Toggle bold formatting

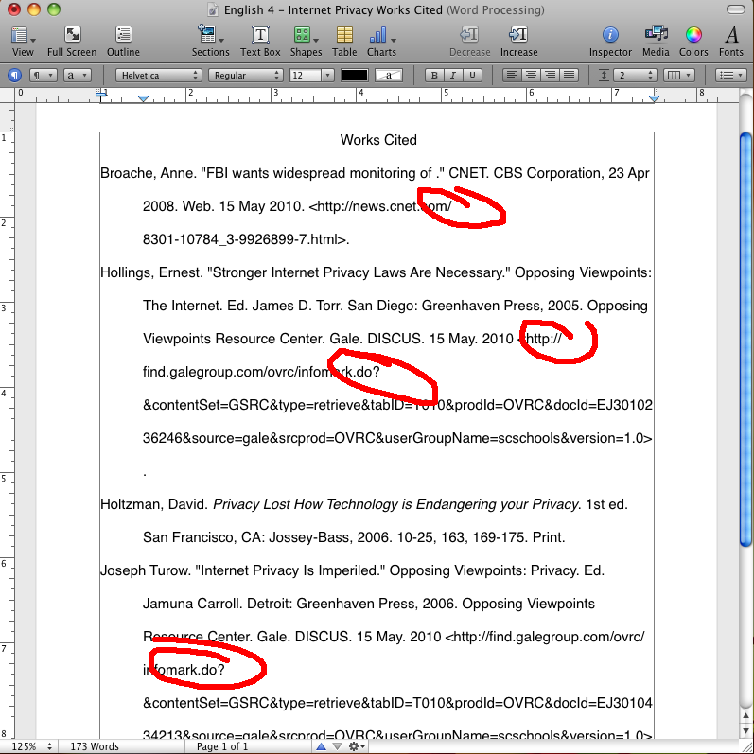point(434,76)
